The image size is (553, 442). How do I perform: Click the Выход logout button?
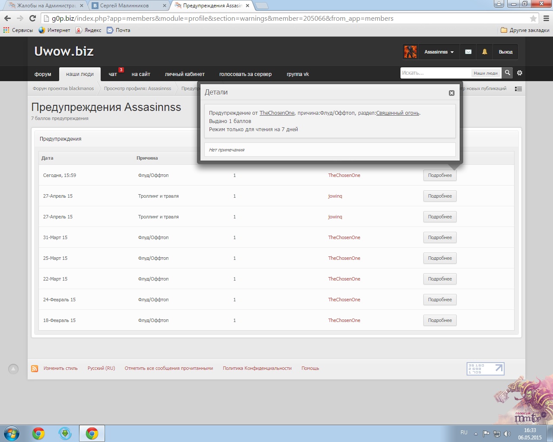pos(505,52)
